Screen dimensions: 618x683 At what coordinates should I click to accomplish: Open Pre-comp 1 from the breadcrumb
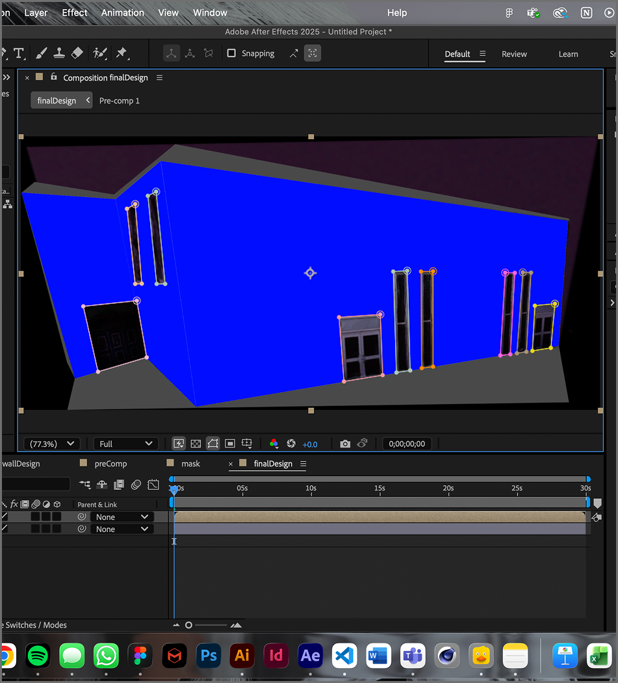[x=120, y=100]
